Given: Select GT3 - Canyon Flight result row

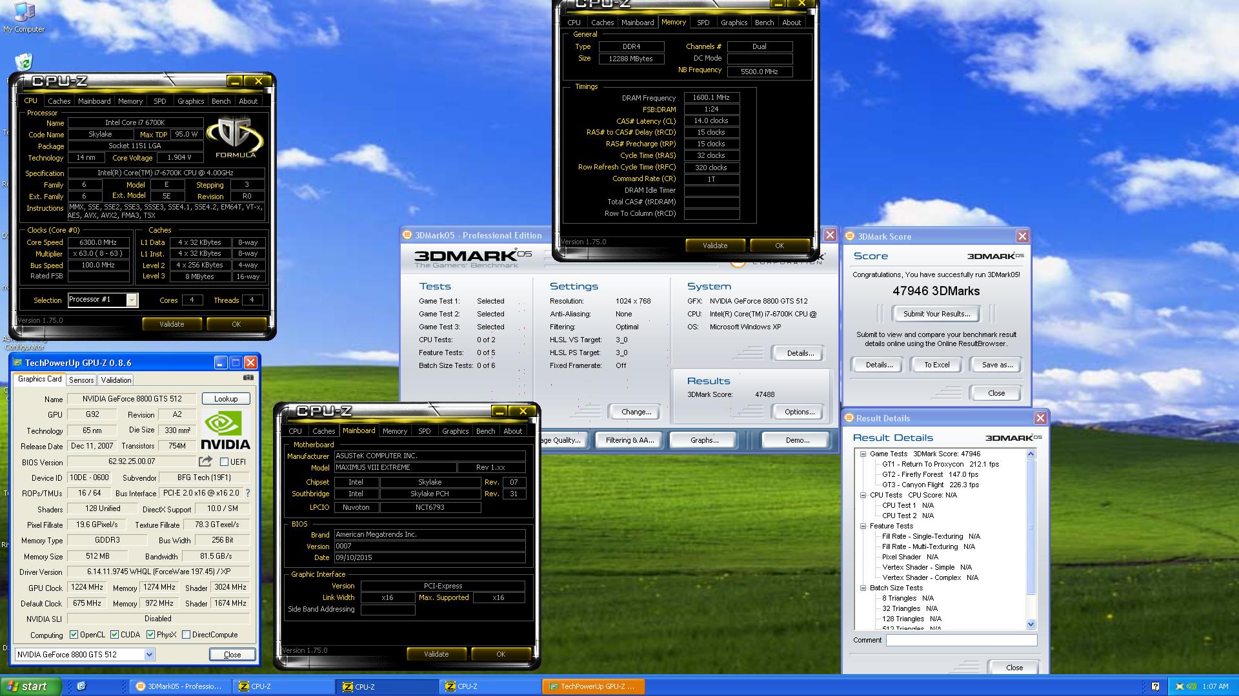Looking at the screenshot, I should (x=931, y=485).
